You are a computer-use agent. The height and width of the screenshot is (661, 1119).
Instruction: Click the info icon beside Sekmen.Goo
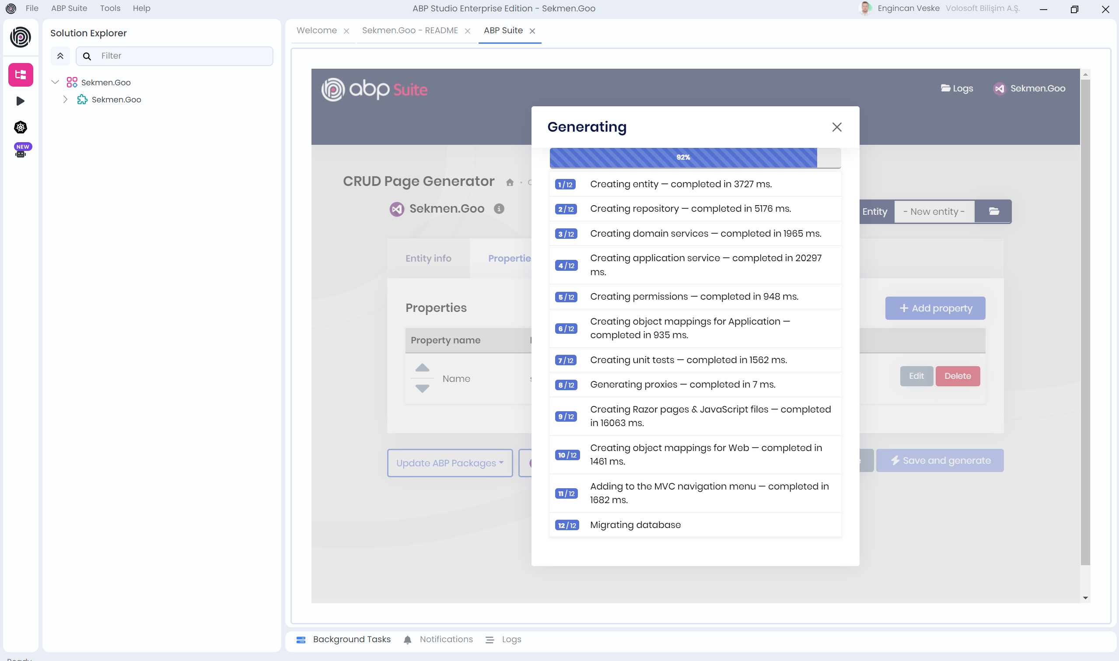point(499,209)
